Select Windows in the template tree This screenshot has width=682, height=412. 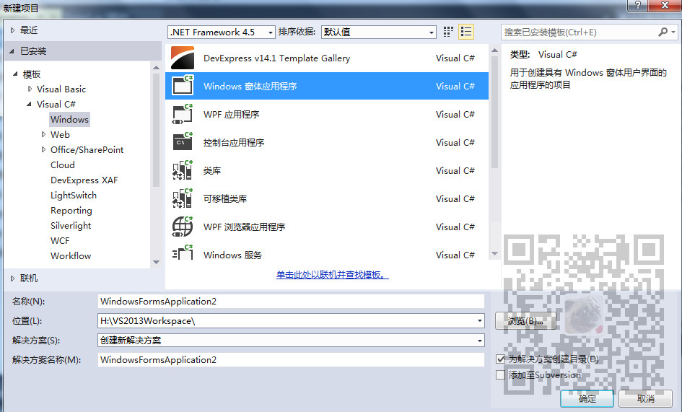69,119
